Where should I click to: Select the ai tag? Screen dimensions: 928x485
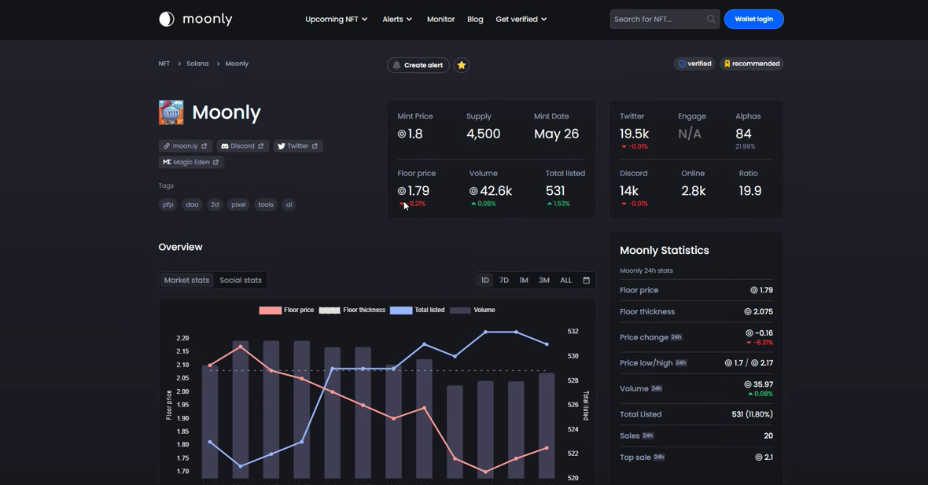(x=289, y=204)
